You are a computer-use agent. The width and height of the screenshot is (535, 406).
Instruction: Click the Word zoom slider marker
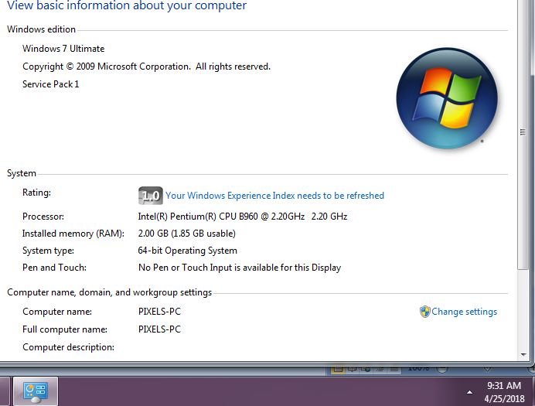(487, 369)
